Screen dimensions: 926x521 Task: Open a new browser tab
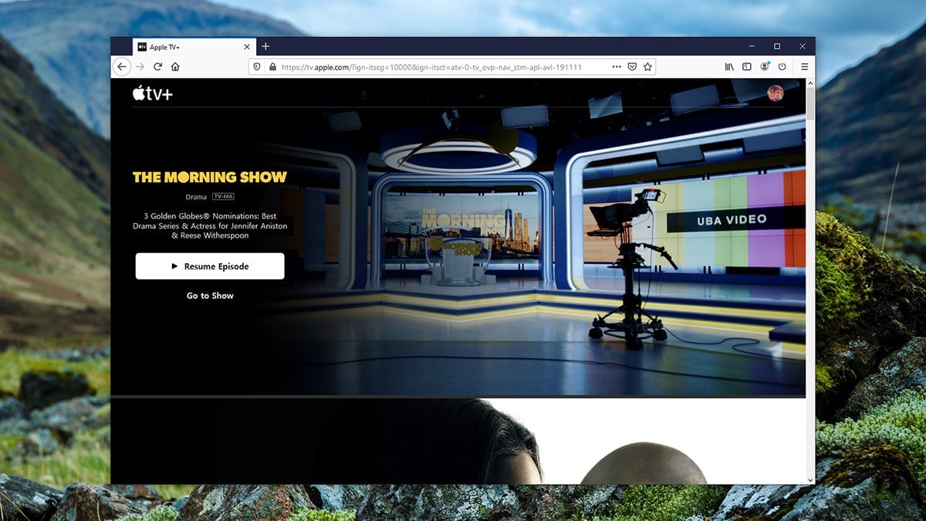click(x=265, y=46)
